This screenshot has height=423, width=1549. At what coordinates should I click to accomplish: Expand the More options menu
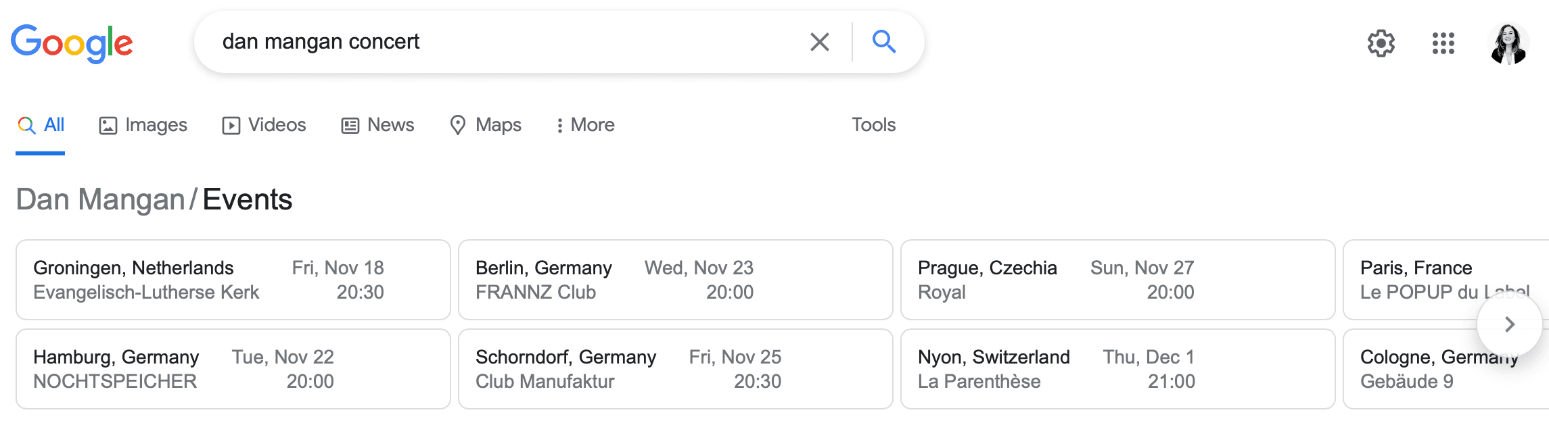[x=585, y=125]
